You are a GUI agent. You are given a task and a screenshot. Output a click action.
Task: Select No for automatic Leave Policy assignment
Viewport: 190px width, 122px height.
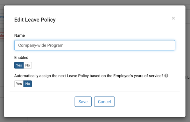(x=28, y=84)
